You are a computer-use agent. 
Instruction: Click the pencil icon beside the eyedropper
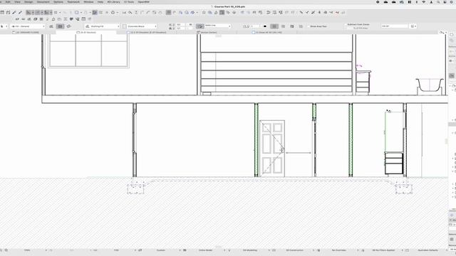click(20, 13)
